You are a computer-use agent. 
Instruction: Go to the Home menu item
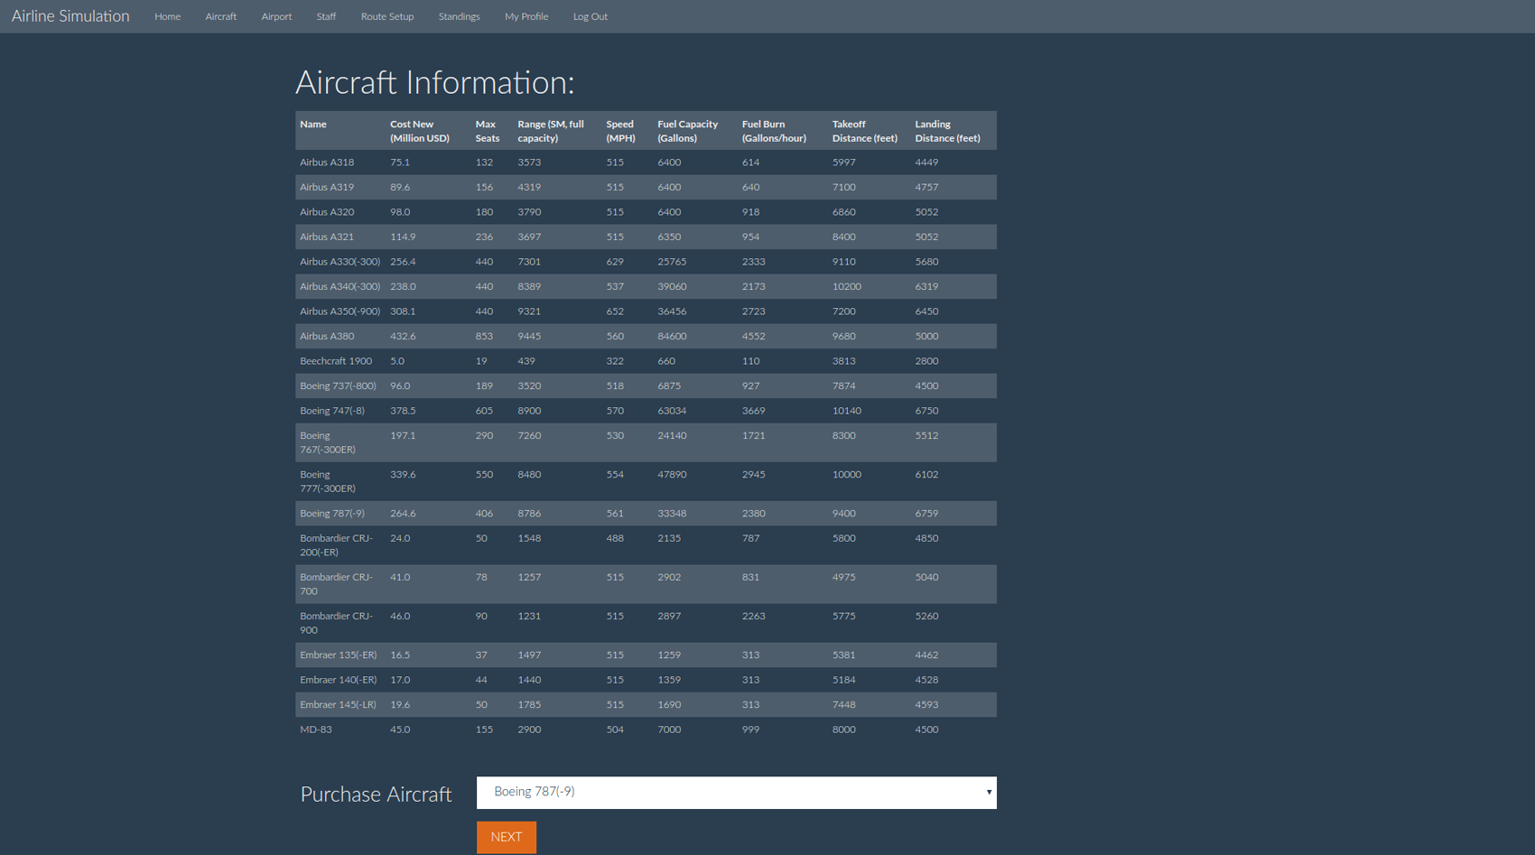[167, 16]
